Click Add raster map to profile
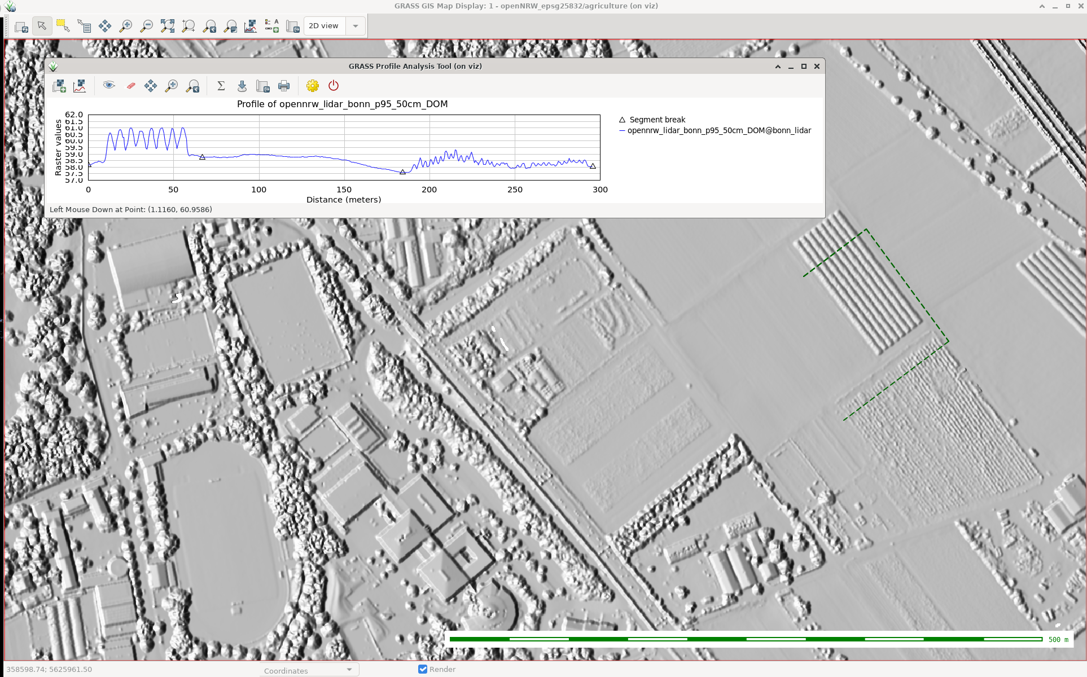 [x=59, y=86]
